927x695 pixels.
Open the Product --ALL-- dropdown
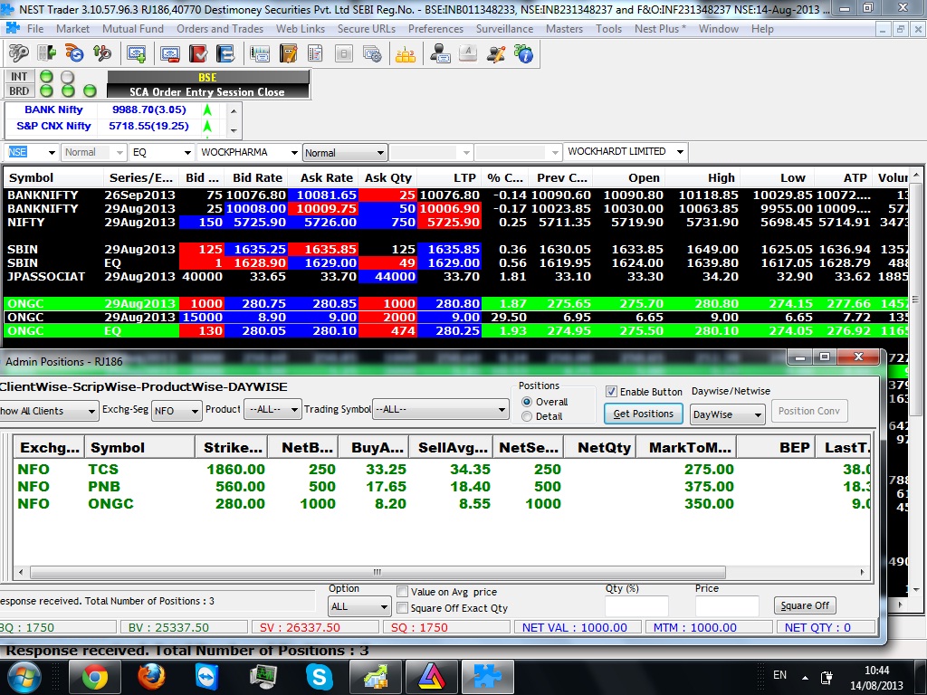[x=294, y=410]
